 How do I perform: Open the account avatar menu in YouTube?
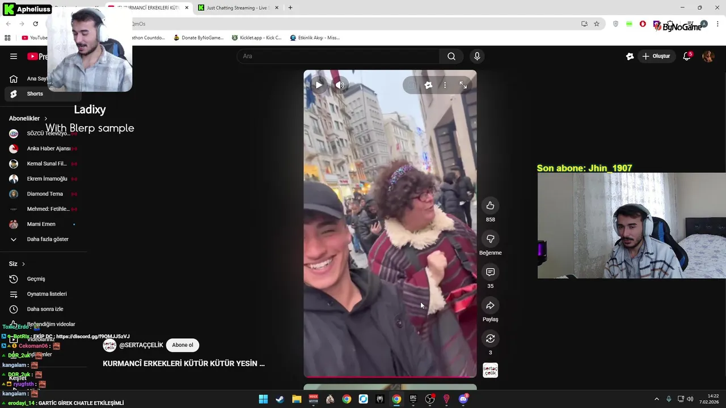[708, 56]
